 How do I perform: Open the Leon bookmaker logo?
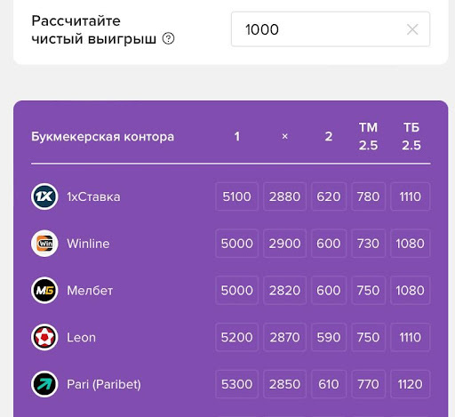[x=44, y=337]
